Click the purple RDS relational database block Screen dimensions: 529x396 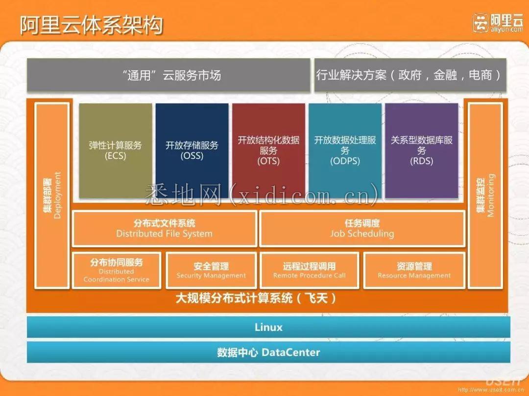421,151
